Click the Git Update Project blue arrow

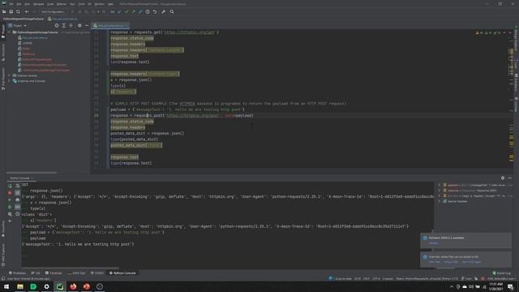coord(119,11)
